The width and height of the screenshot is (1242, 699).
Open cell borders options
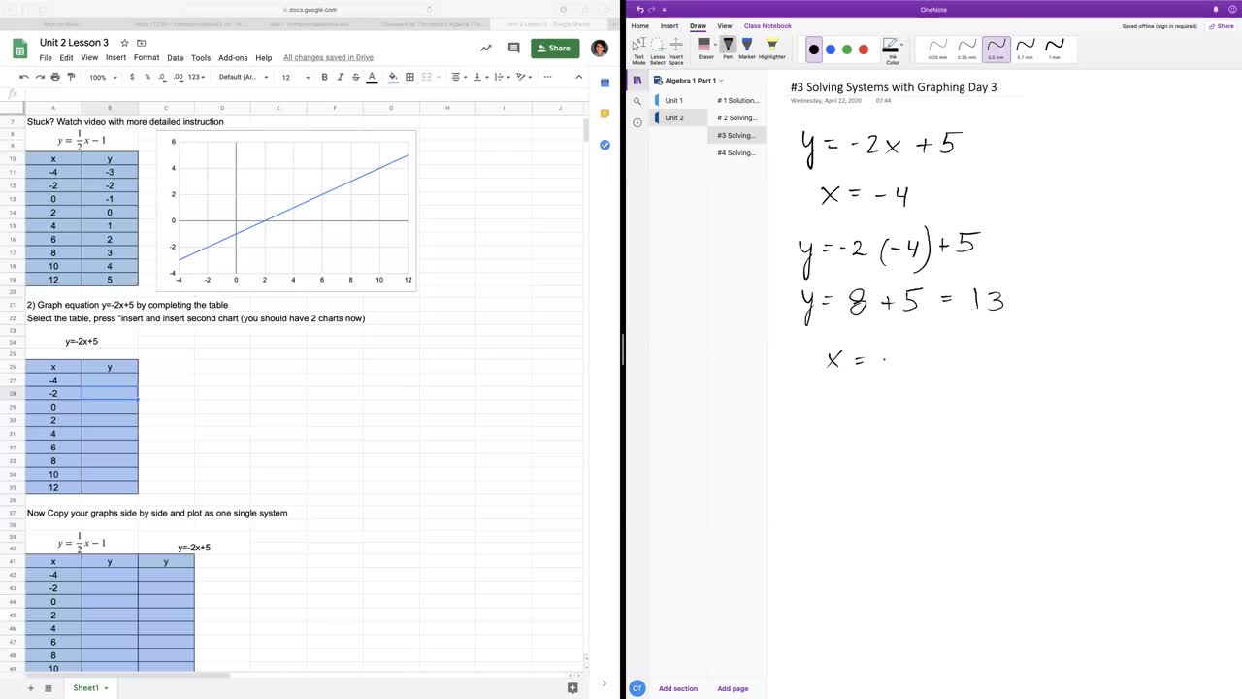tap(409, 77)
